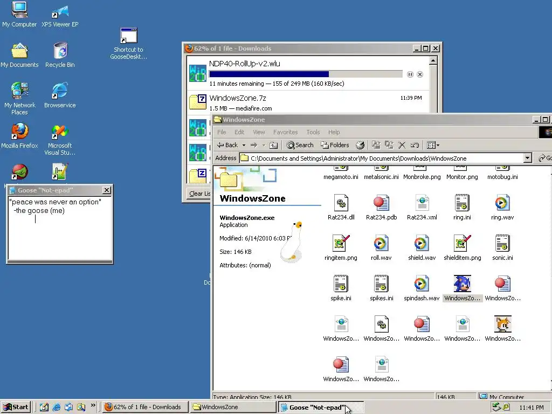The image size is (552, 414).
Task: Select the Shortcut to GooseDesktop icon
Action: pos(128,44)
